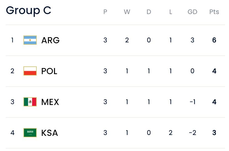Click the Poland flag icon

[x=30, y=71]
